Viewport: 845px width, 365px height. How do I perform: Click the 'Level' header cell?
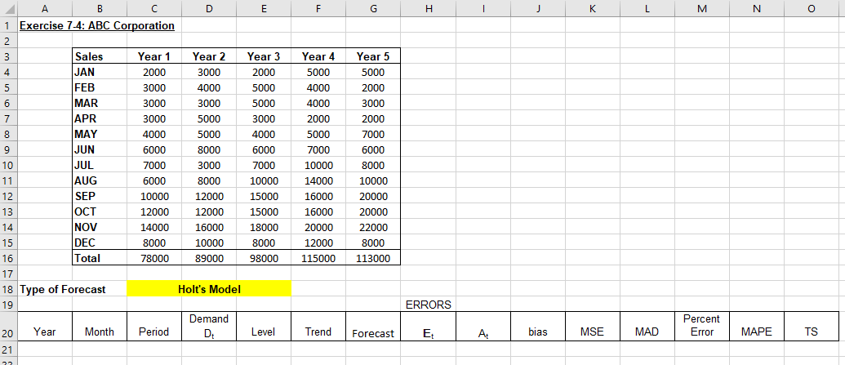pyautogui.click(x=264, y=326)
